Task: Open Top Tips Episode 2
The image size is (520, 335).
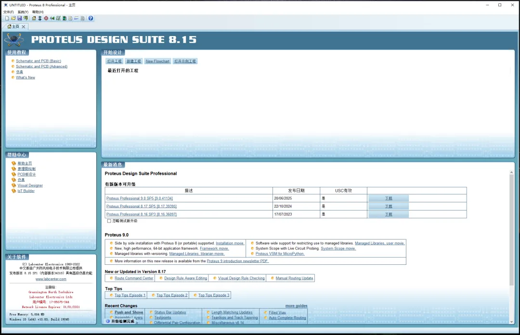Action: (x=172, y=295)
